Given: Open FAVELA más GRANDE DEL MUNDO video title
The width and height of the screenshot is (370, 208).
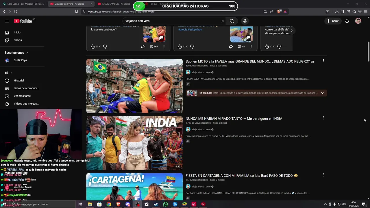Looking at the screenshot, I should pyautogui.click(x=250, y=62).
